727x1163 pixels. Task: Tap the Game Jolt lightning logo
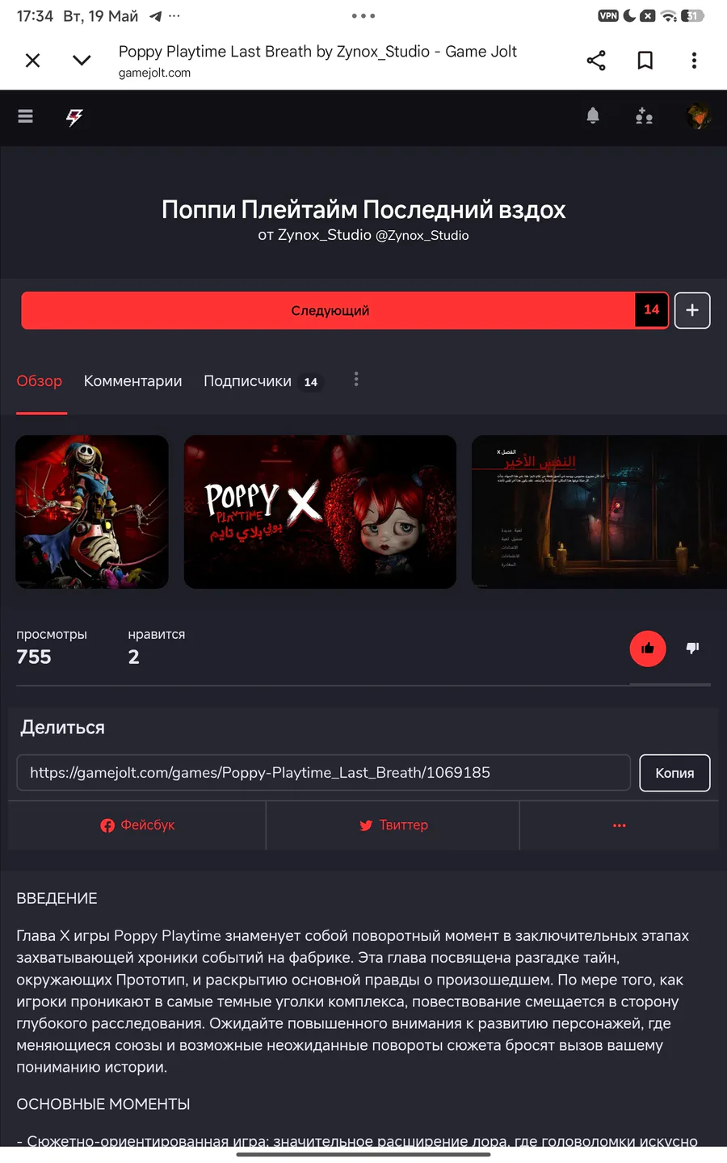pyautogui.click(x=74, y=117)
